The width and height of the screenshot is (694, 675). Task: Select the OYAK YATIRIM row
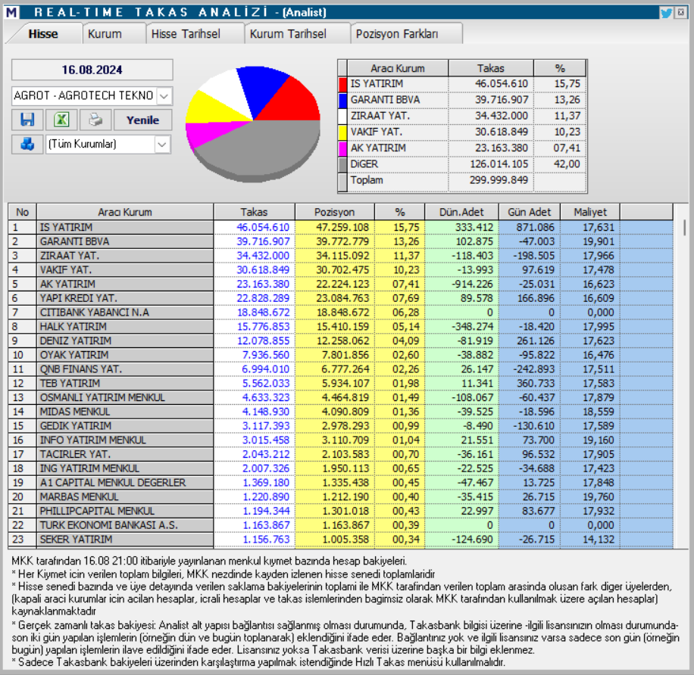pos(341,355)
